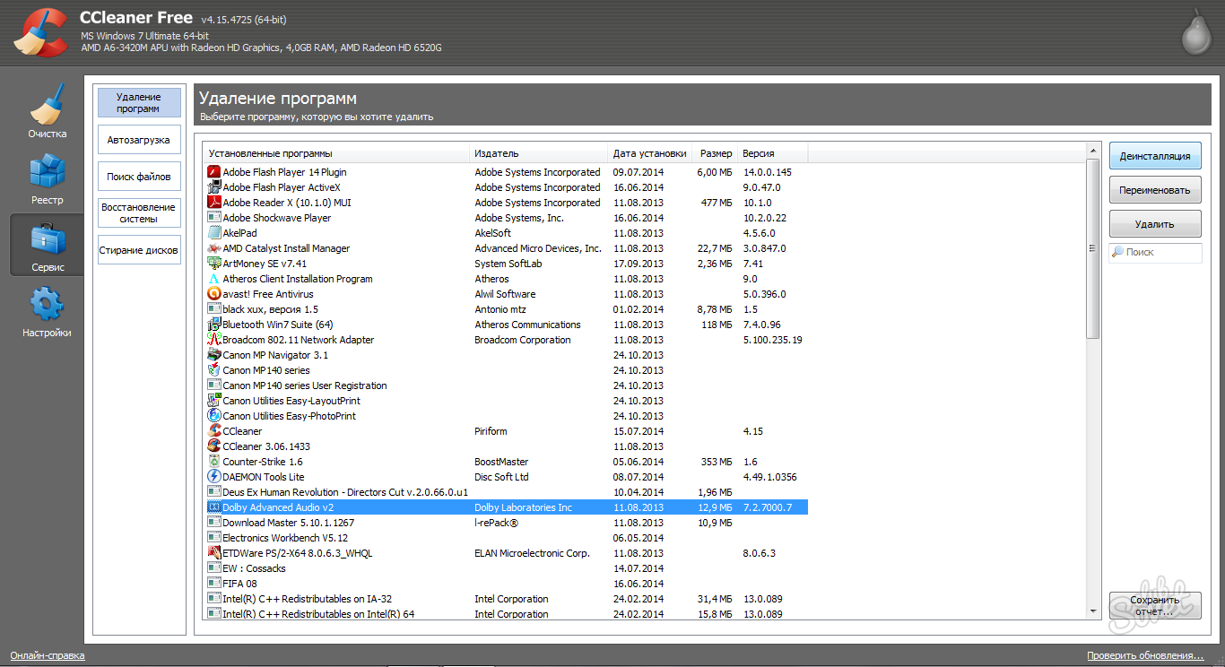Click the AkelPad program icon
Screen dimensions: 1225x667
tap(214, 233)
